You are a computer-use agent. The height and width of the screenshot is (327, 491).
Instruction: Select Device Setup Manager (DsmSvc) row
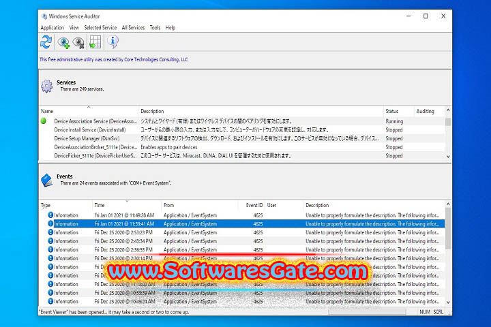(241, 138)
